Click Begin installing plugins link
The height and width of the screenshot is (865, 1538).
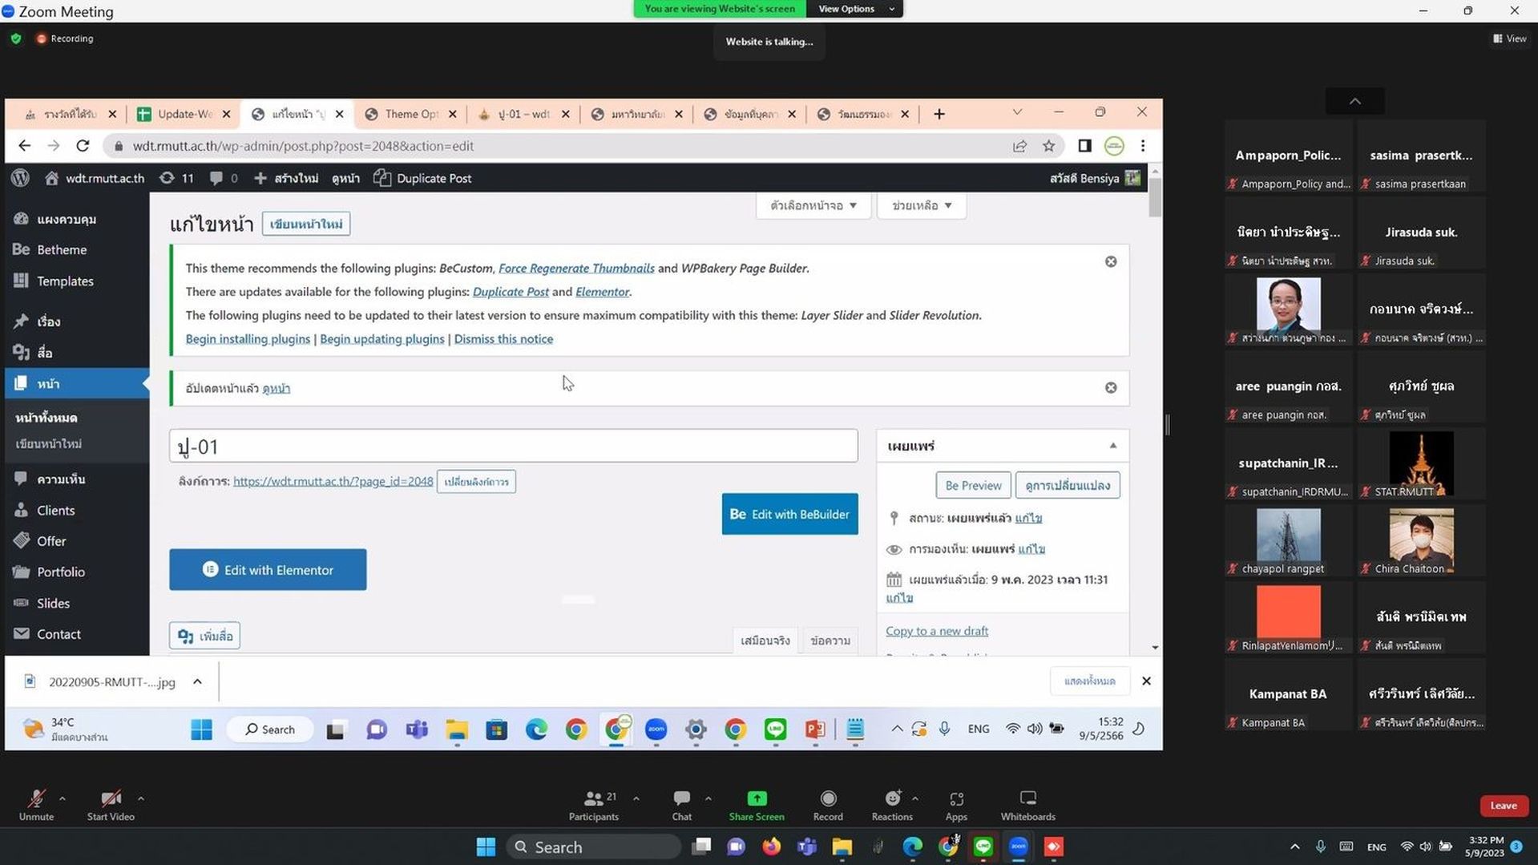pyautogui.click(x=248, y=338)
